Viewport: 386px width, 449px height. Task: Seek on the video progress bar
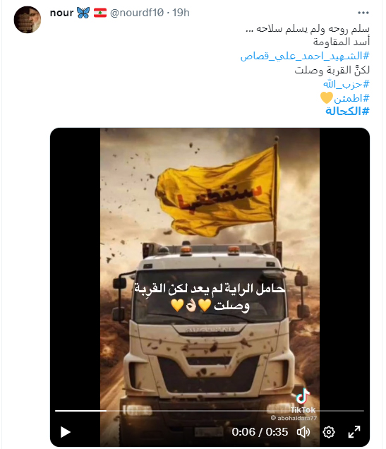click(210, 411)
